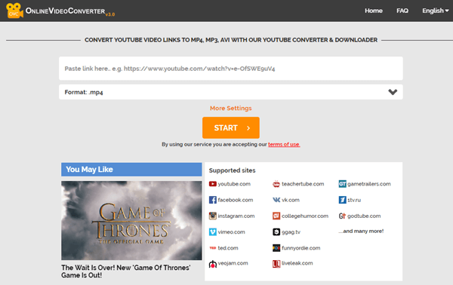Click the youtube.com site icon

213,184
